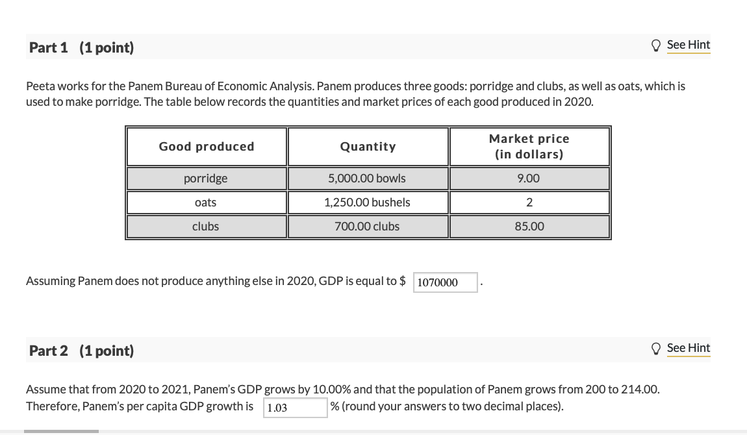Click the Part 1 (1 point) heading
This screenshot has height=435, width=747.
(x=82, y=48)
